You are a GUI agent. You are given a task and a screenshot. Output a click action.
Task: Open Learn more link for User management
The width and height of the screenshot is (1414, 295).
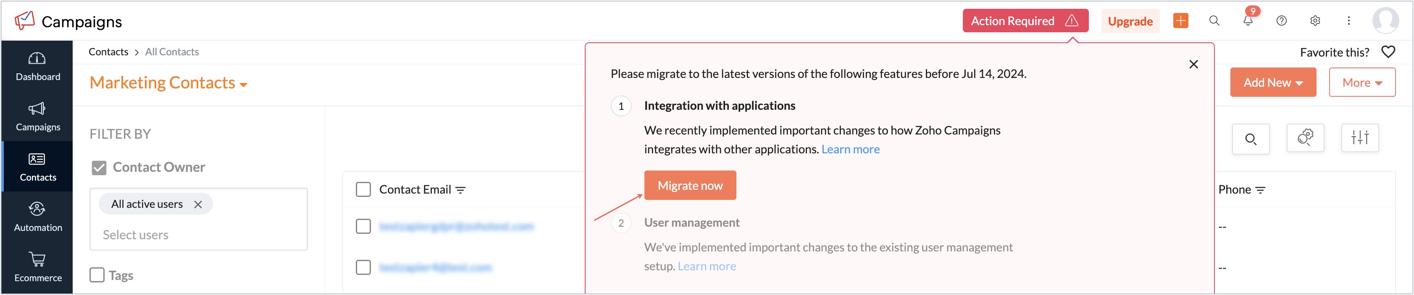707,267
